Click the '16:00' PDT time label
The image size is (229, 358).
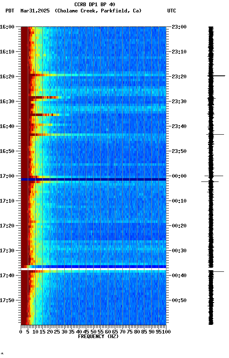pos(7,27)
